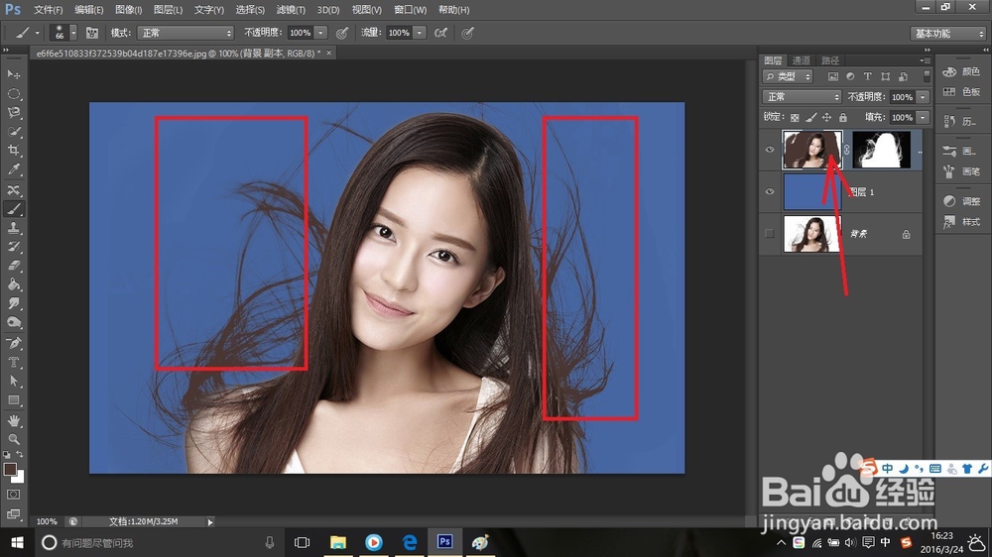Open the 图像(I) menu
This screenshot has width=992, height=557.
coord(128,10)
